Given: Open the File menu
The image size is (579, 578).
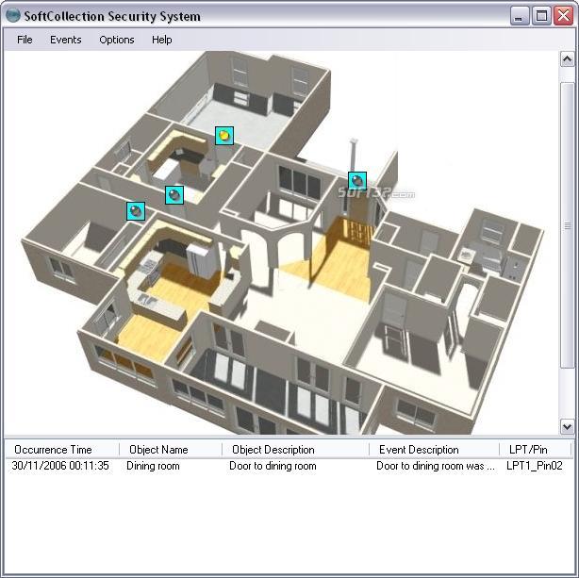Looking at the screenshot, I should (25, 40).
